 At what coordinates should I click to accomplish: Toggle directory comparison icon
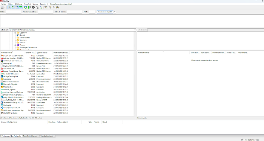50,8
